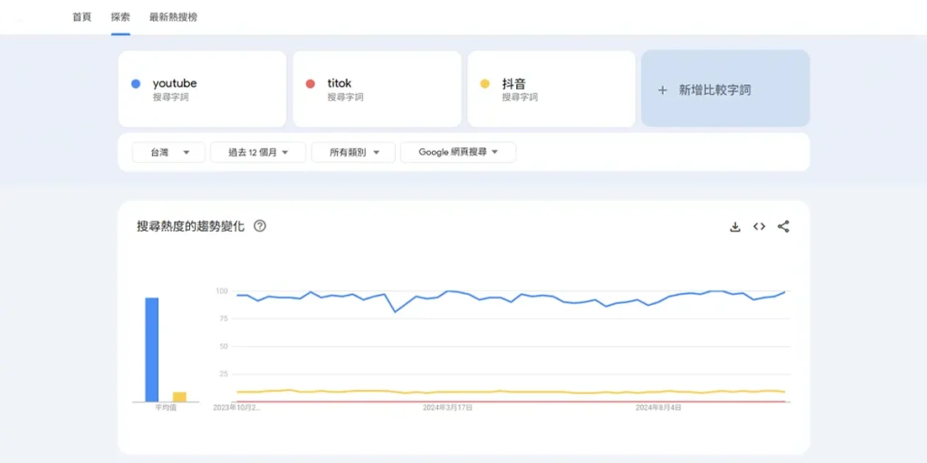Click the 25 y-axis label
The image size is (927, 463).
[224, 373]
